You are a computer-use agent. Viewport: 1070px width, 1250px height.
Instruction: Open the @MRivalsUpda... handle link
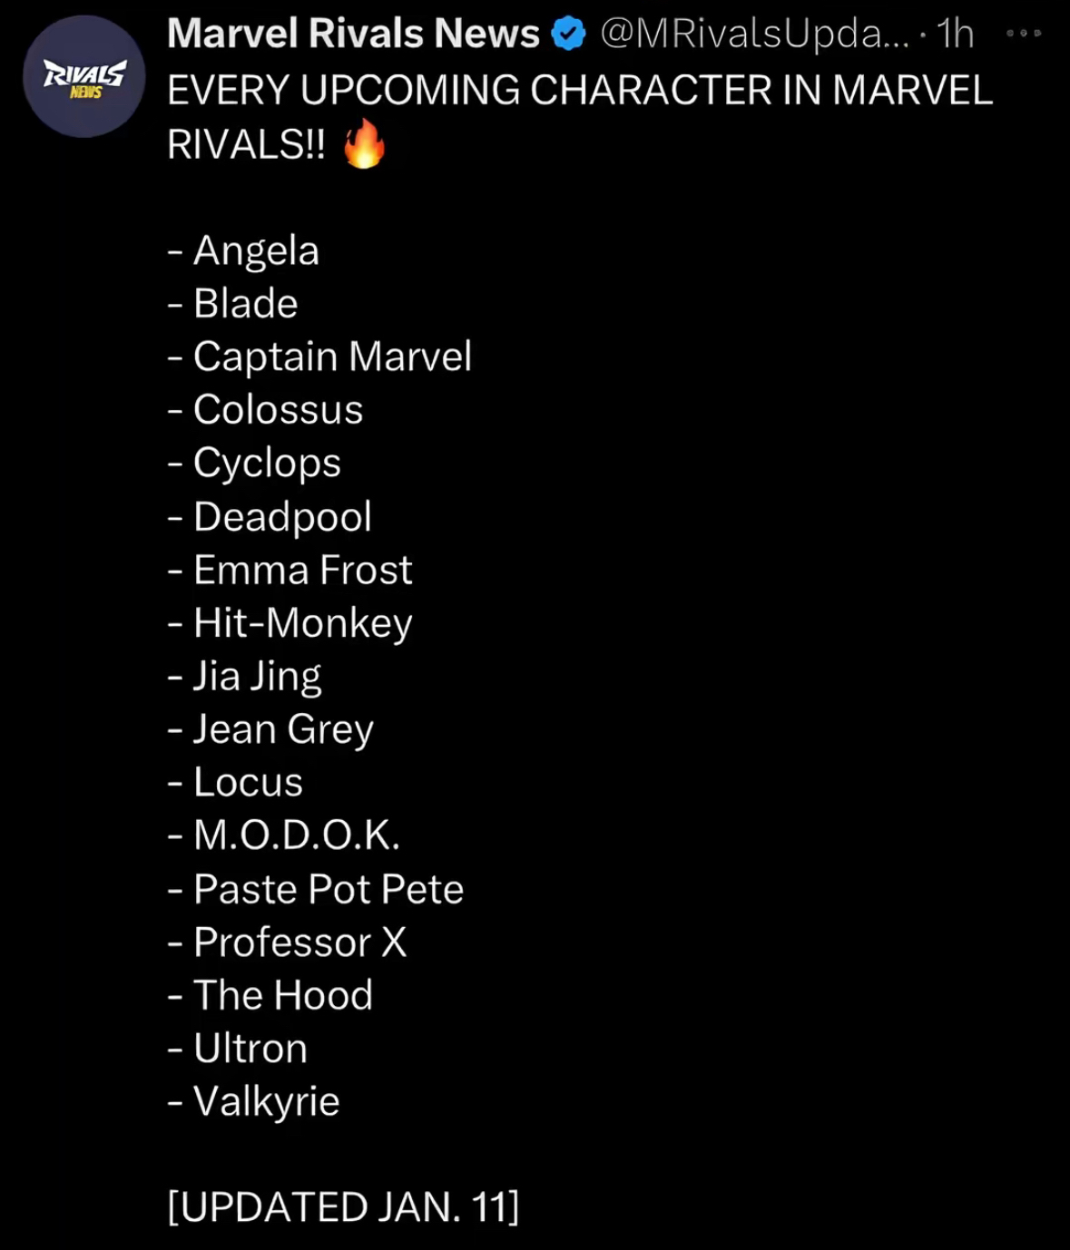point(753,34)
